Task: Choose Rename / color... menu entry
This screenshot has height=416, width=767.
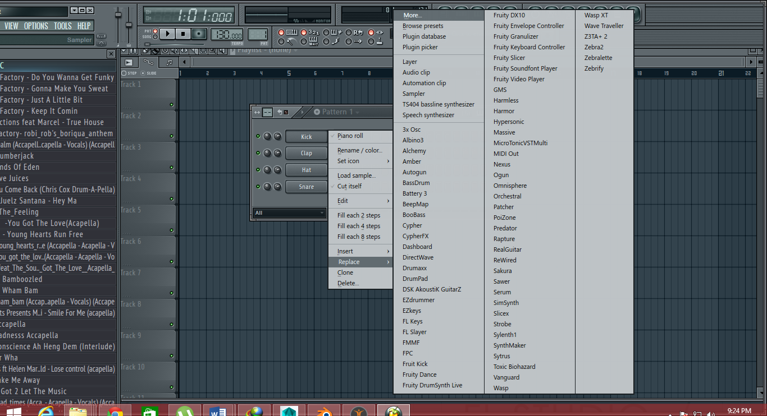Action: point(360,150)
